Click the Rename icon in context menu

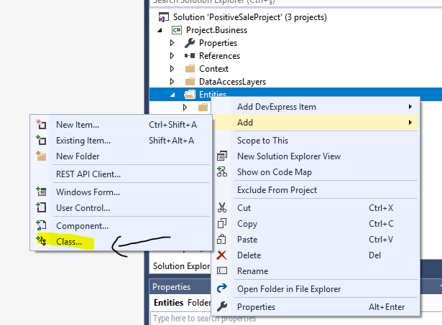point(222,270)
